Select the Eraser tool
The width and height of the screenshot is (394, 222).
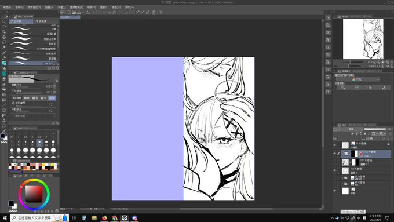click(x=4, y=79)
